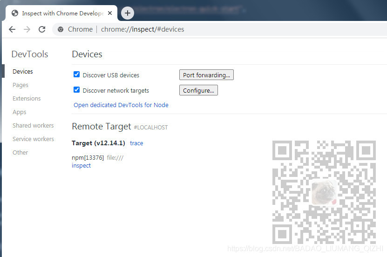Click the Devices page heading
The width and height of the screenshot is (387, 257).
tap(87, 54)
